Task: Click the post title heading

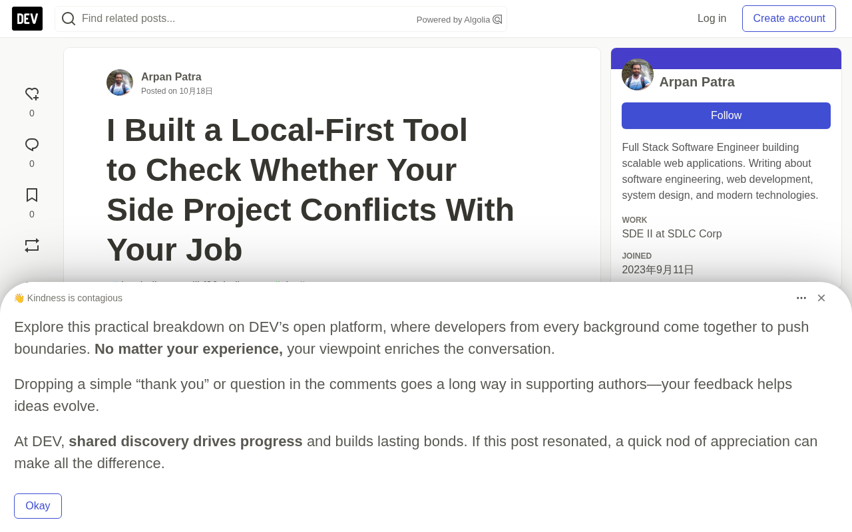Action: tap(310, 190)
